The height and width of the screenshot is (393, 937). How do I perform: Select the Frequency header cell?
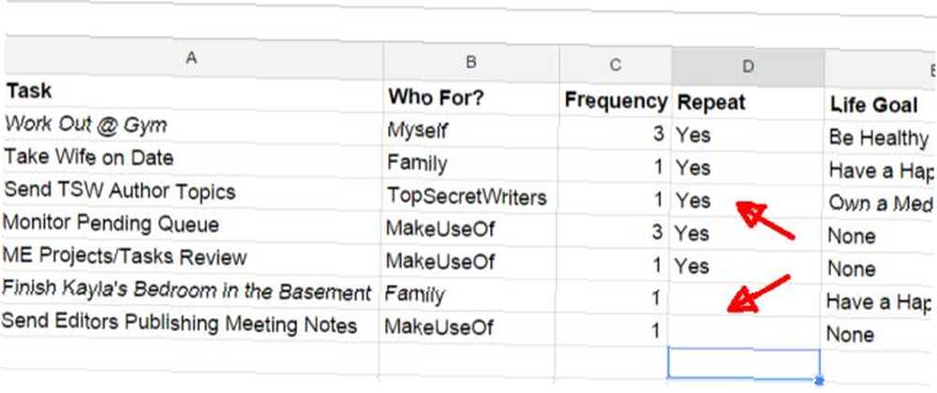615,101
